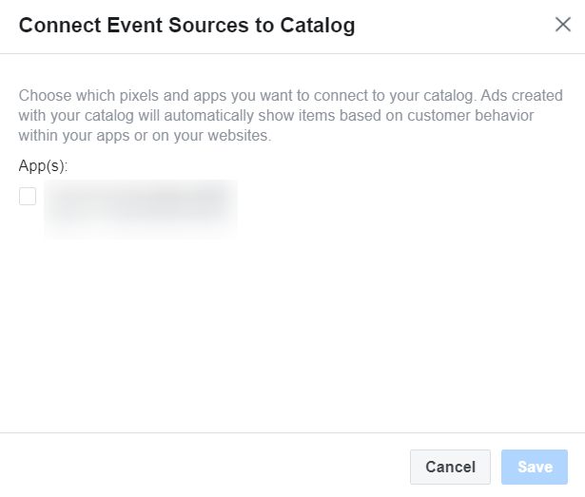Click the X in dialog header
This screenshot has width=585, height=497.
(563, 25)
